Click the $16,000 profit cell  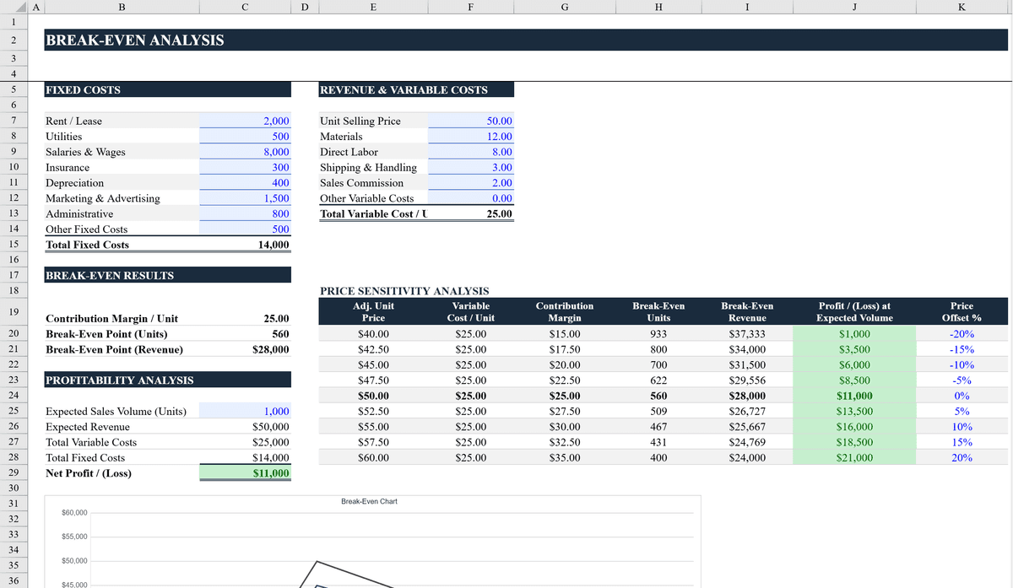click(x=854, y=427)
